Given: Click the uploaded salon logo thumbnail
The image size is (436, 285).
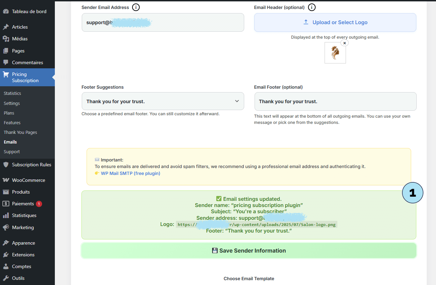Looking at the screenshot, I should tap(335, 53).
